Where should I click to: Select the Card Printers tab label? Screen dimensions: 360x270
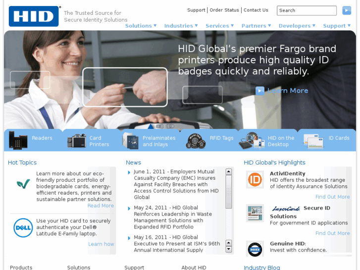point(99,141)
